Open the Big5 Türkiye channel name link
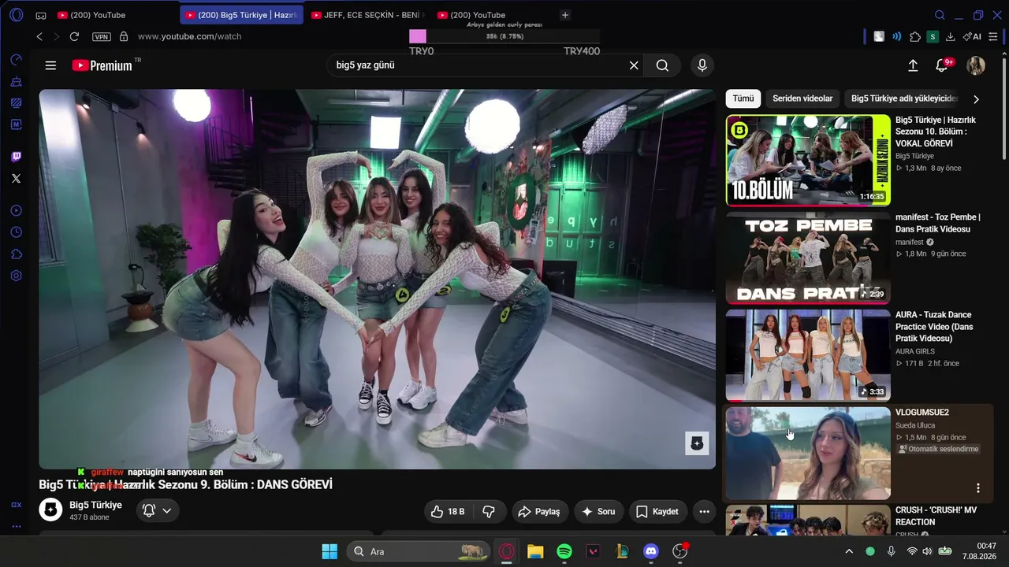The image size is (1009, 567). click(95, 505)
